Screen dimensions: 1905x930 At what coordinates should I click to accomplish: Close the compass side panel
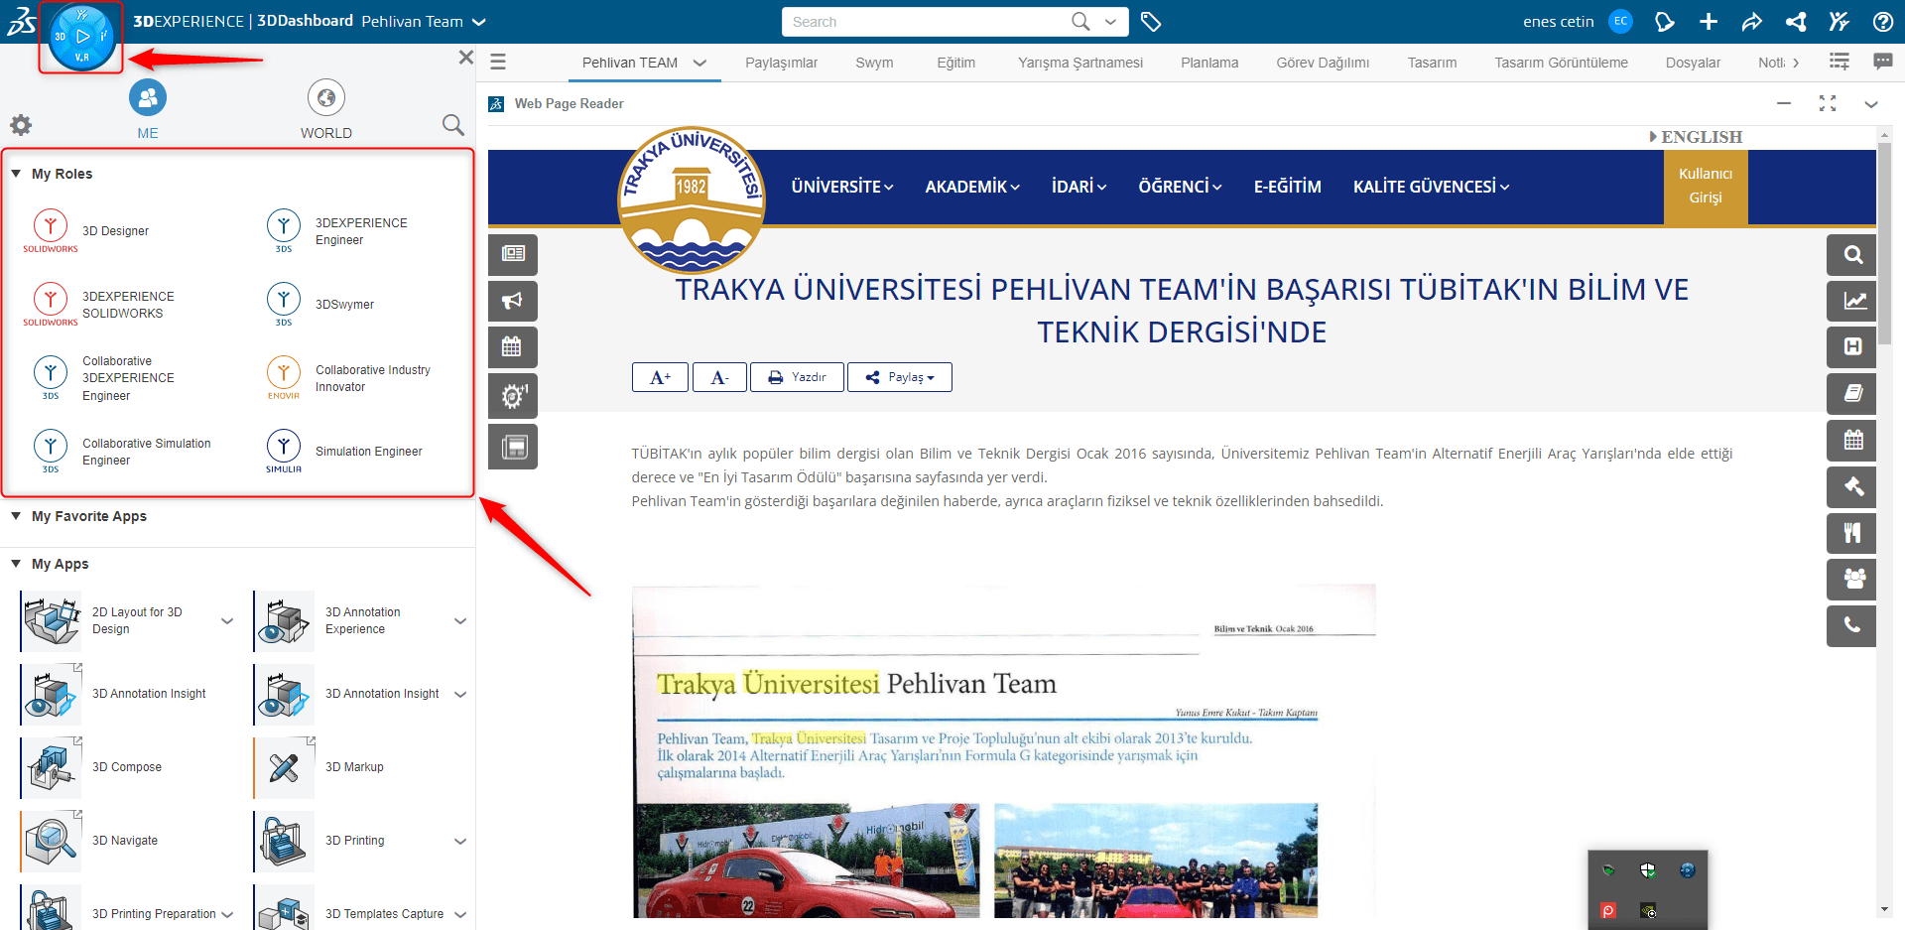[466, 58]
